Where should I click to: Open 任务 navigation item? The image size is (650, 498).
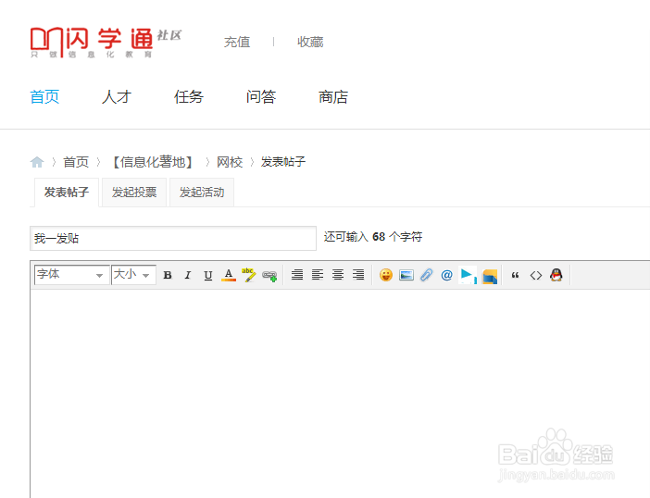tap(189, 97)
